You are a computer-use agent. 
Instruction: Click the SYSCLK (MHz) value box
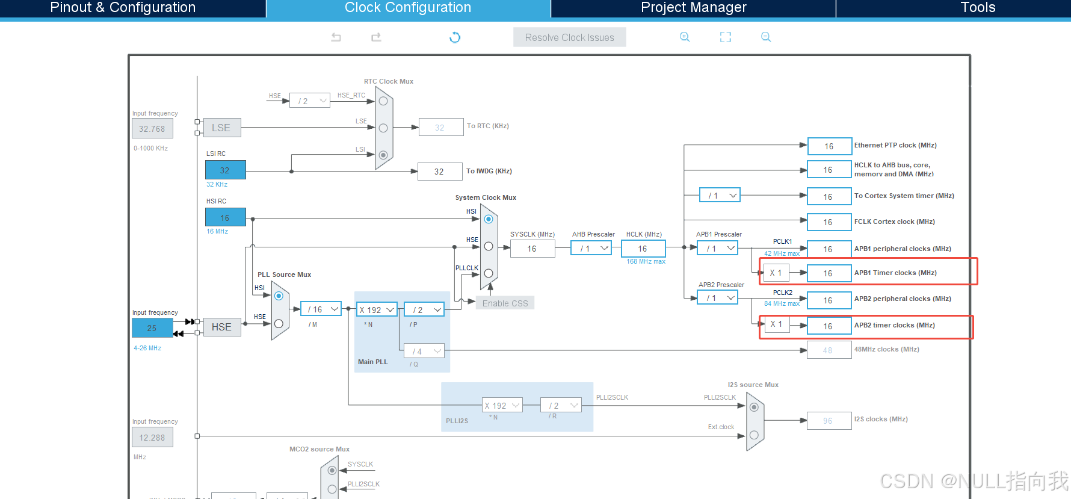point(532,249)
